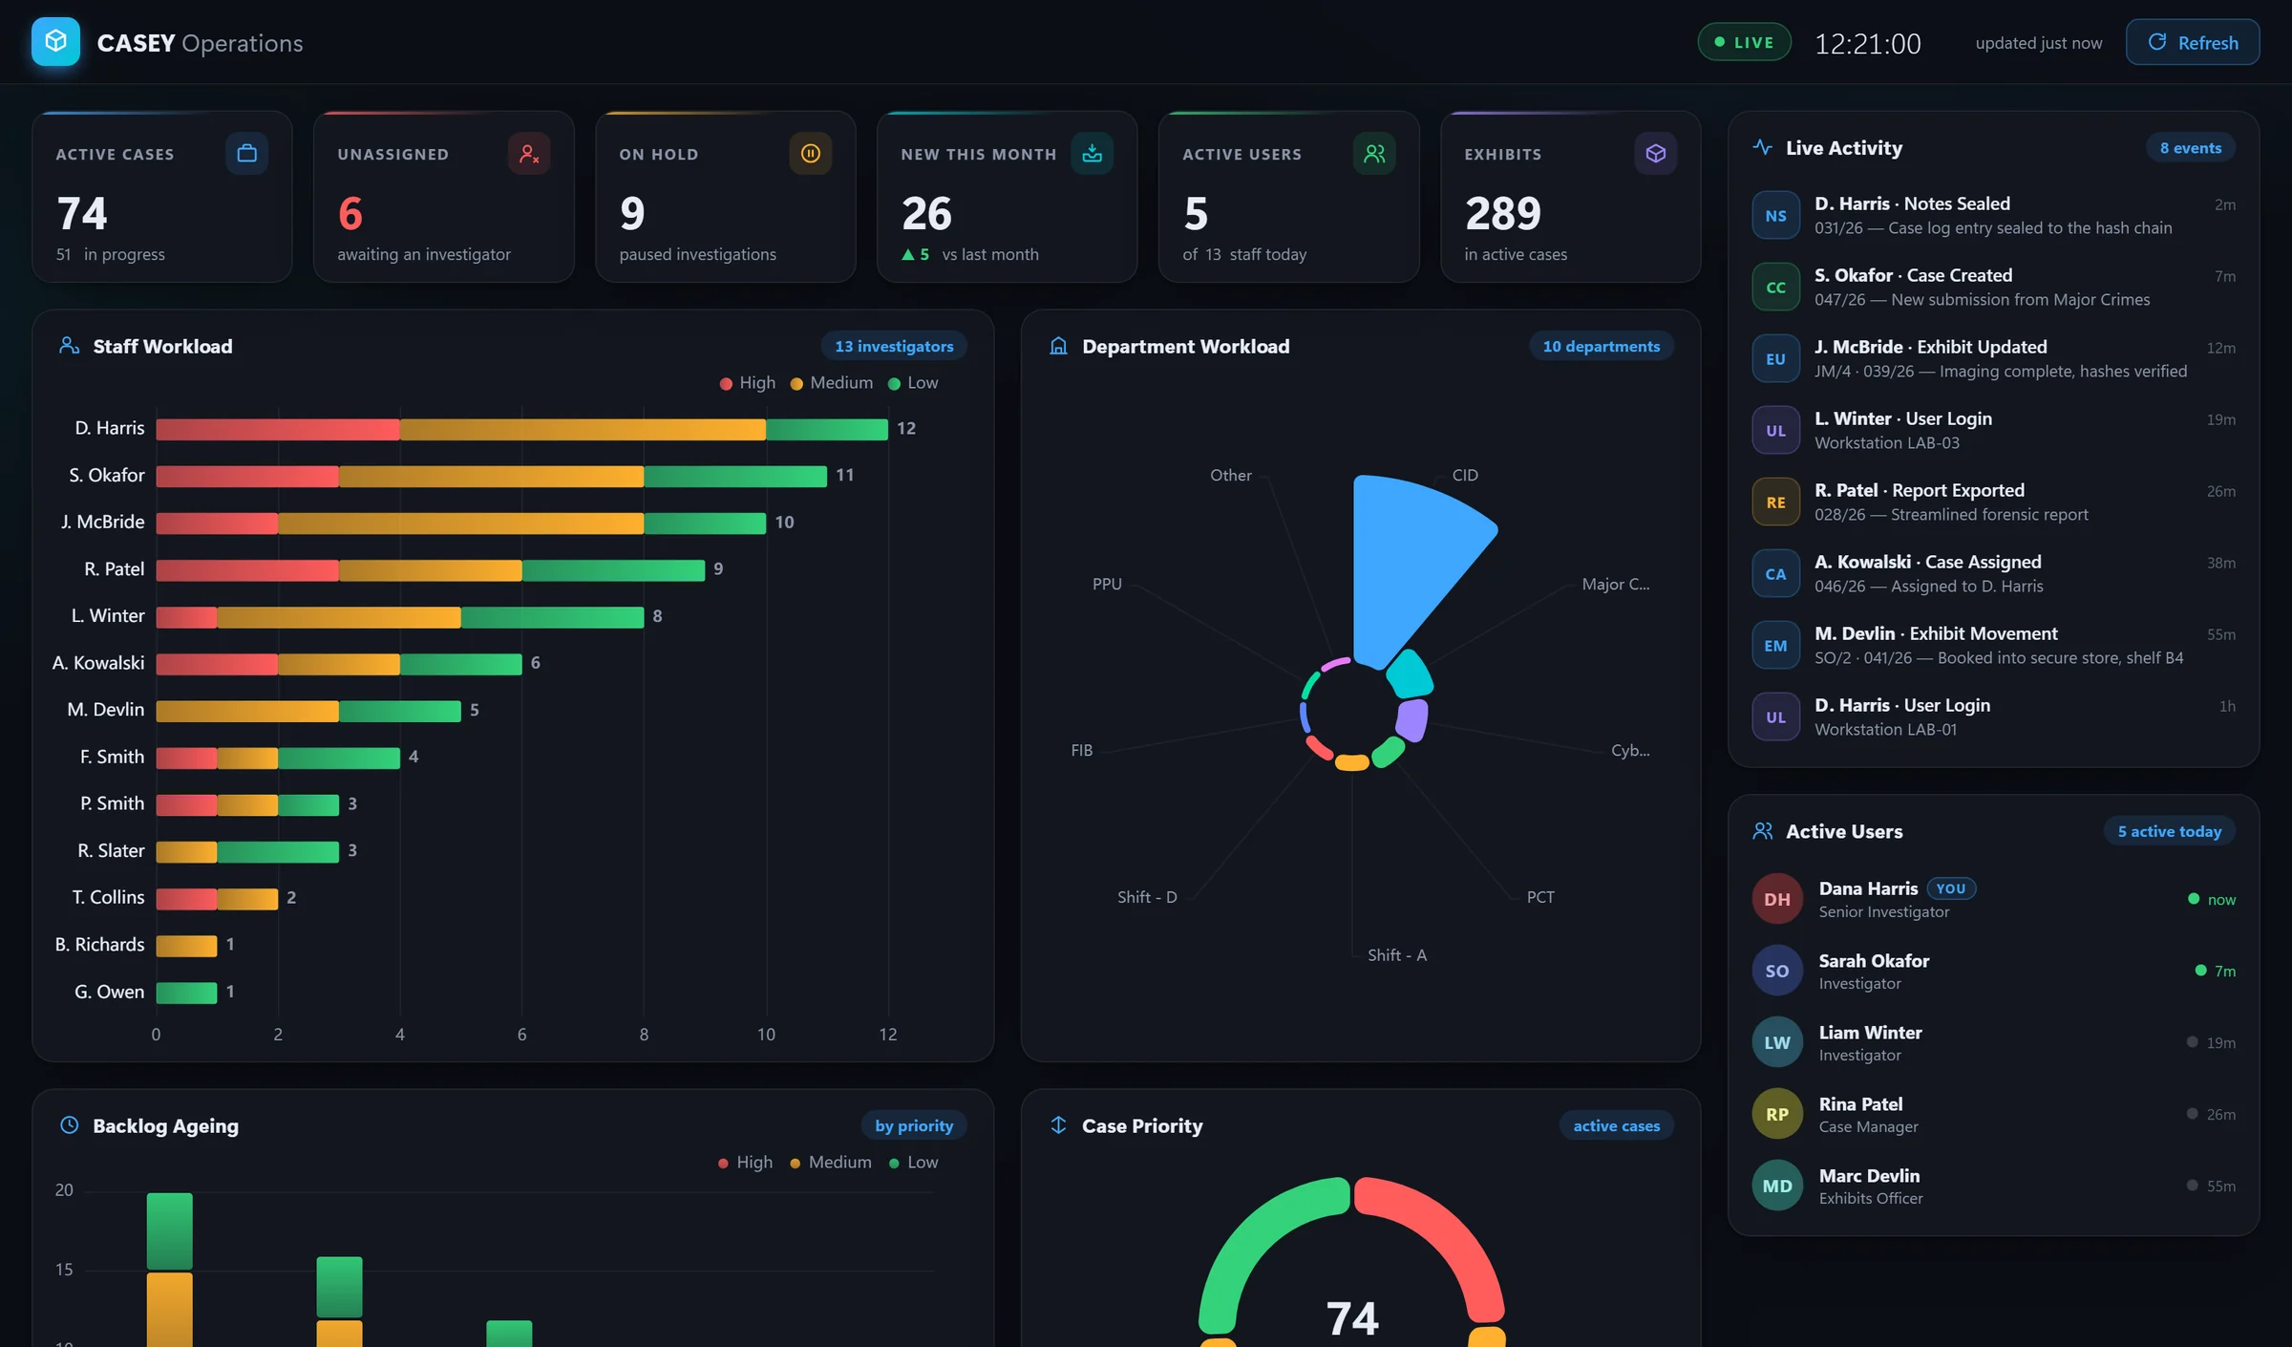Viewport: 2292px width, 1347px height.
Task: Click the Case Priority arrows icon
Action: [1058, 1125]
